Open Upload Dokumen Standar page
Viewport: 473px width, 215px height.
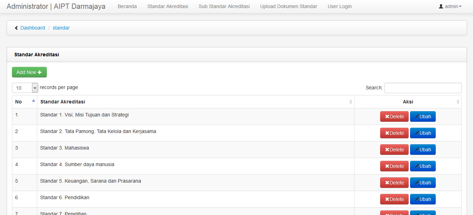click(x=289, y=6)
